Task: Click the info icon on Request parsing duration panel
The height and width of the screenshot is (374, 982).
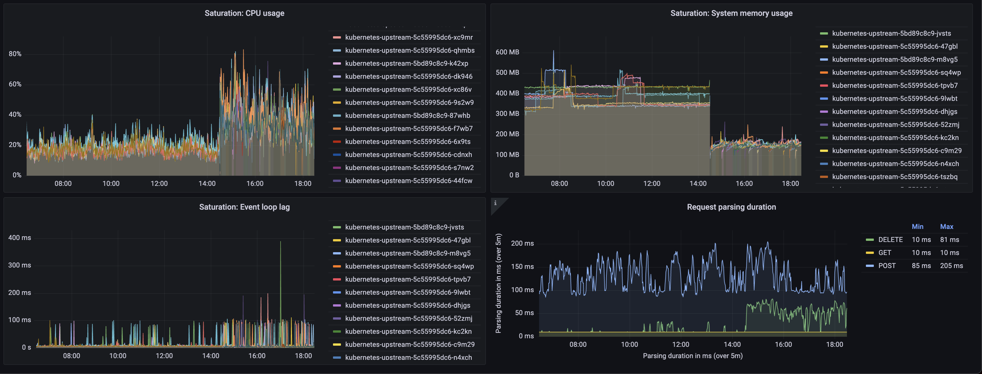Action: click(x=495, y=204)
